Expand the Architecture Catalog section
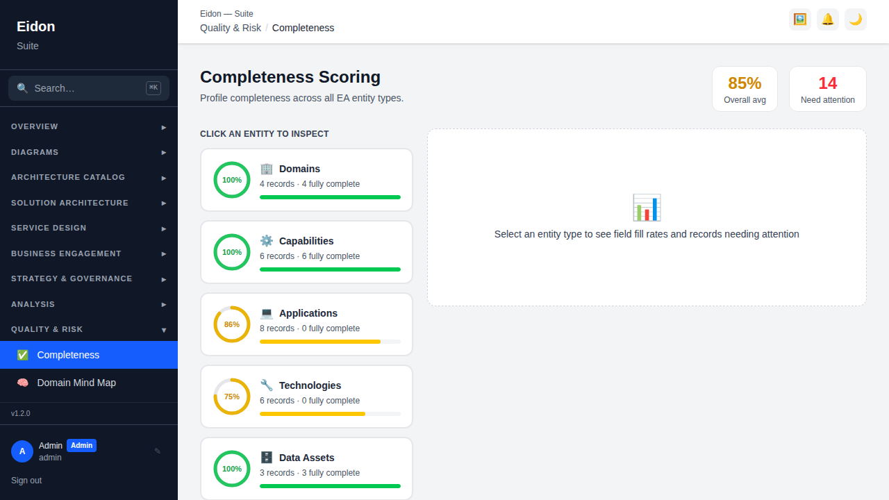The width and height of the screenshot is (889, 500). click(x=89, y=178)
